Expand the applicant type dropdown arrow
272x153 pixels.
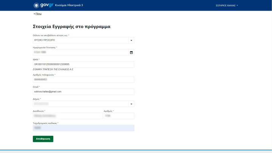click(131, 40)
